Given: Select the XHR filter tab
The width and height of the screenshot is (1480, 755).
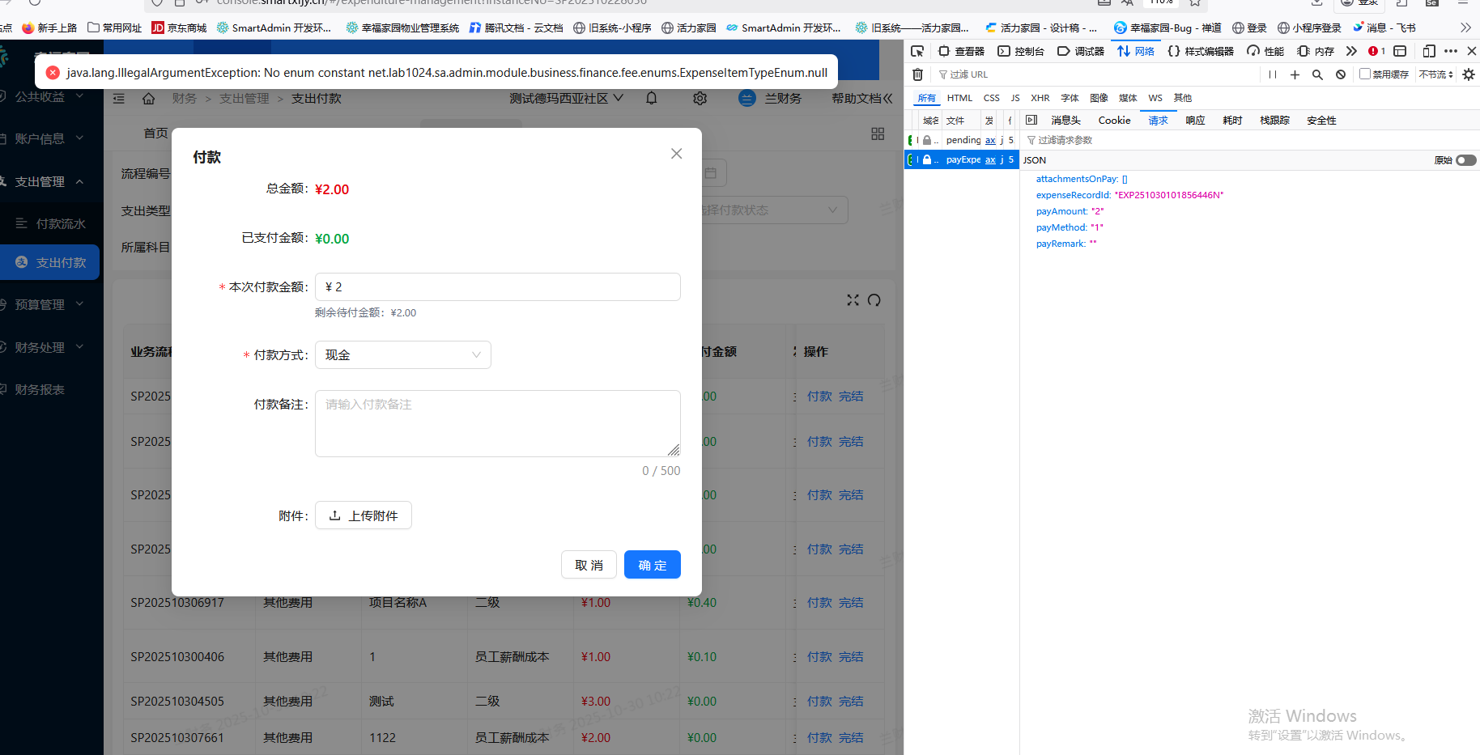Looking at the screenshot, I should click(x=1040, y=98).
